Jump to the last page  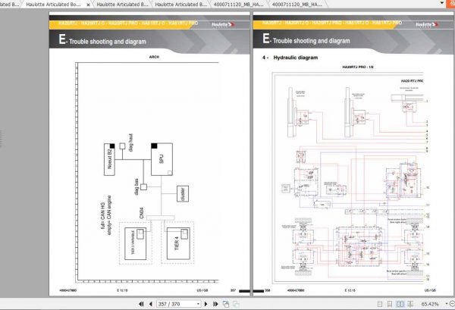pos(215,304)
